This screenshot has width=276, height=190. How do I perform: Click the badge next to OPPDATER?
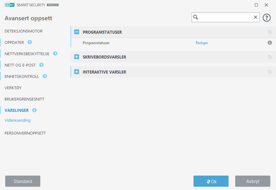pyautogui.click(x=30, y=42)
